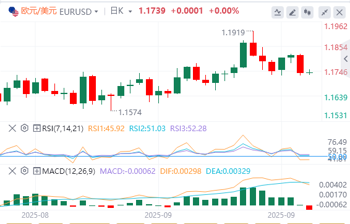This screenshot has height=224, width=350.
Task: Expand the side panel left chevron
Action: point(346,59)
